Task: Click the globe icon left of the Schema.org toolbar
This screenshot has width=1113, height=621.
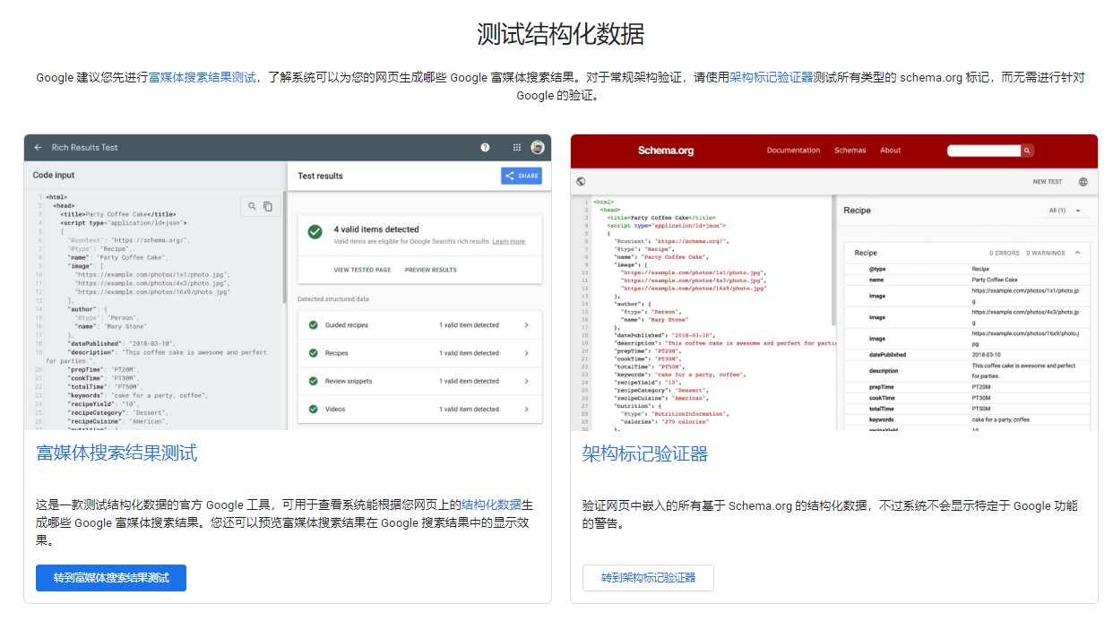Action: click(x=581, y=181)
